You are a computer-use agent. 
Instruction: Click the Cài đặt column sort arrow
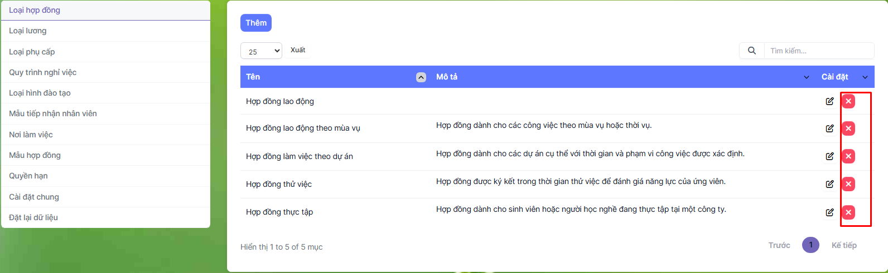point(865,77)
